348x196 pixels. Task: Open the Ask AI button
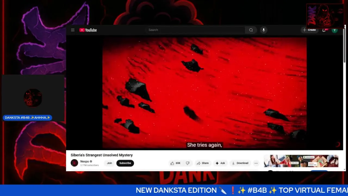pos(220,163)
